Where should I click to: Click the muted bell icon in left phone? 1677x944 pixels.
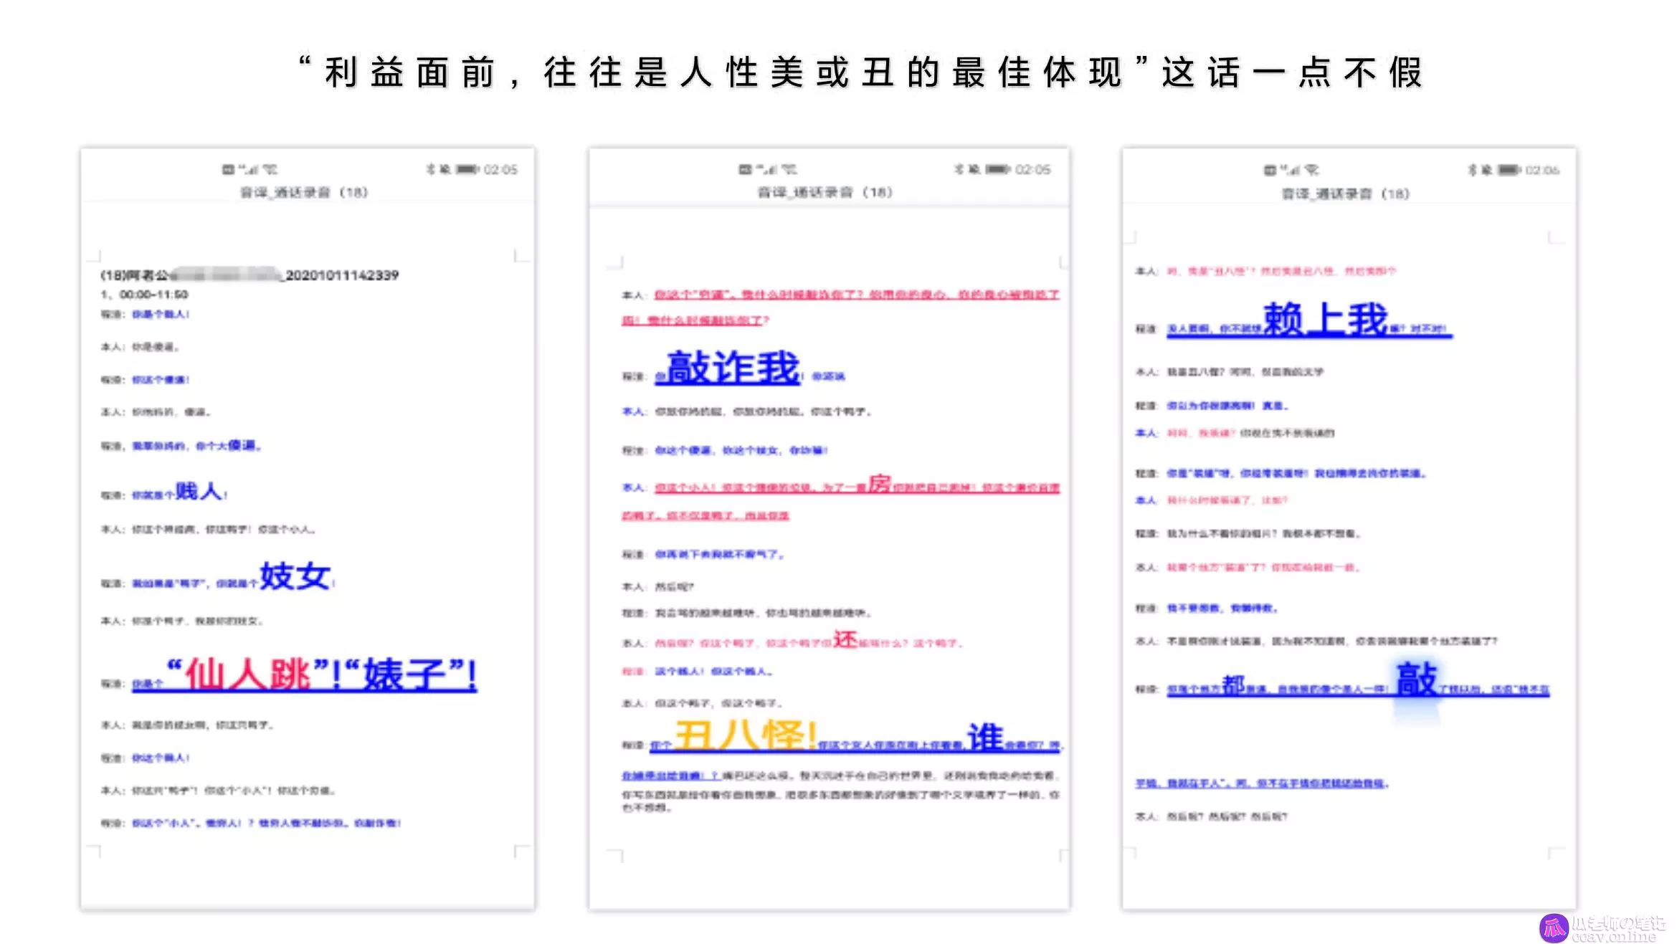coord(445,169)
